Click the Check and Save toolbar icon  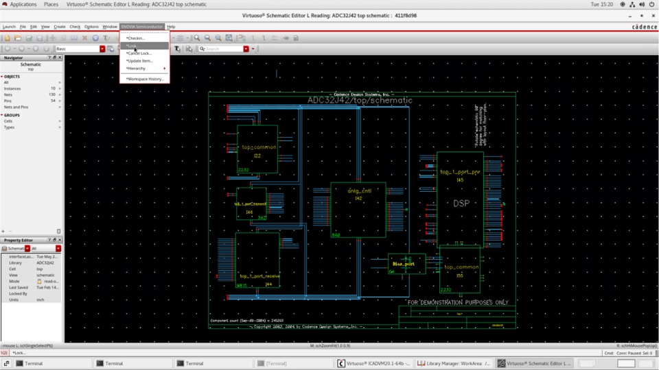(x=29, y=38)
